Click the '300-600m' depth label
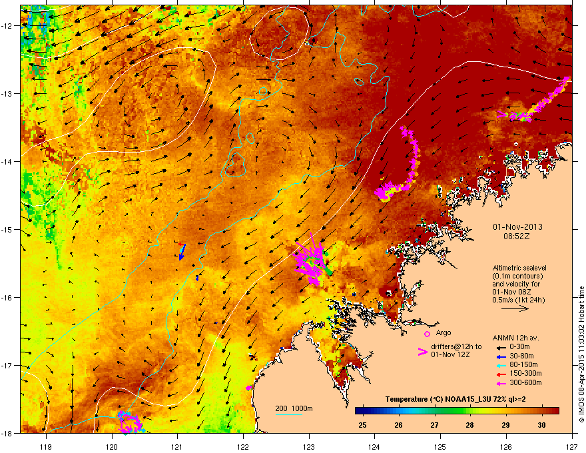This screenshot has width=586, height=453. 525,383
